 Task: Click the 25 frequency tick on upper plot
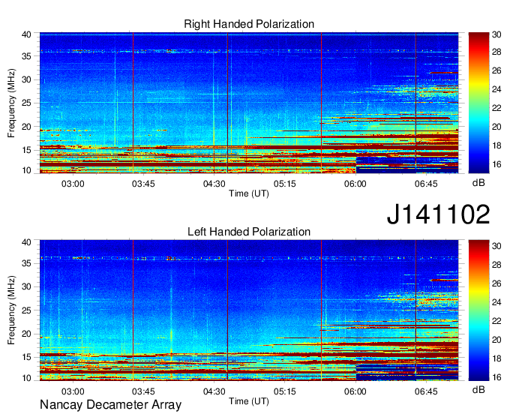tap(26, 103)
